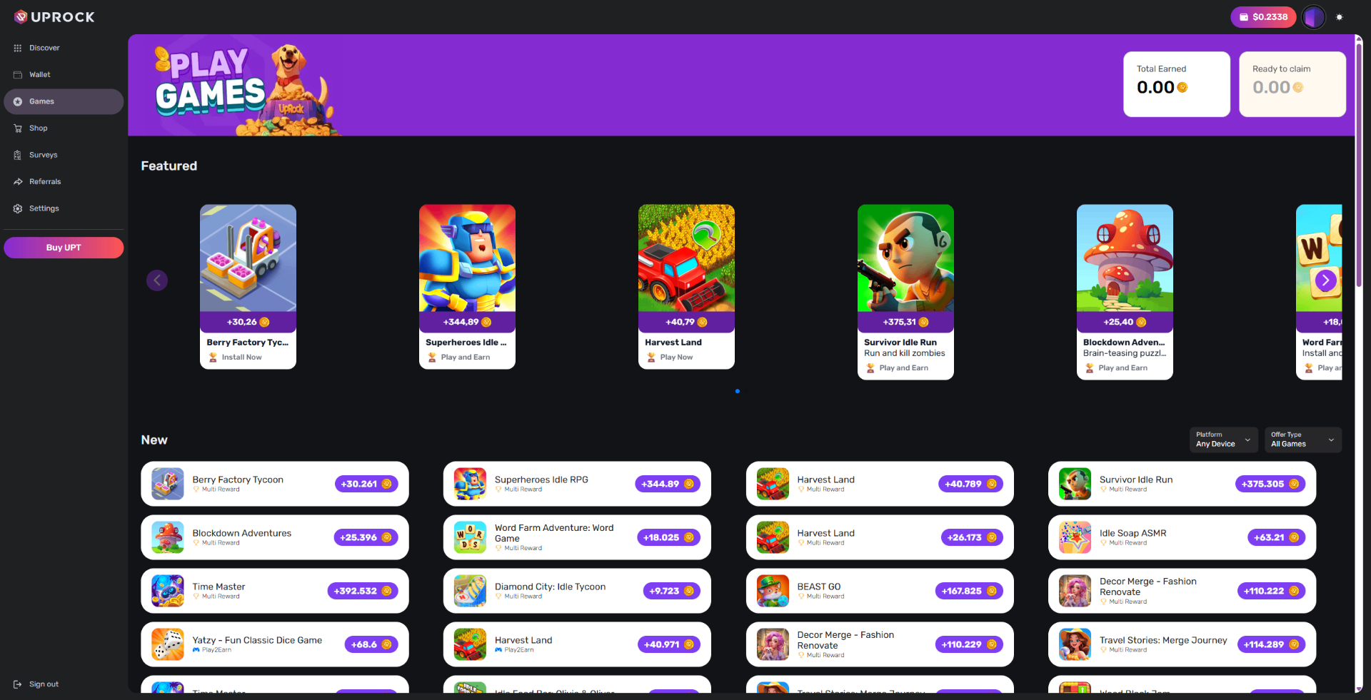Open the Shop cart icon

click(x=18, y=128)
